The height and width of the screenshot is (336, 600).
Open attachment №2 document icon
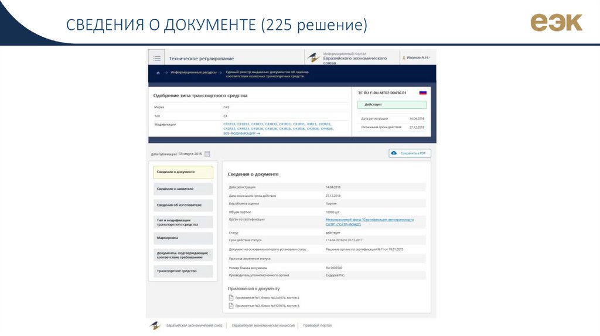(x=231, y=306)
